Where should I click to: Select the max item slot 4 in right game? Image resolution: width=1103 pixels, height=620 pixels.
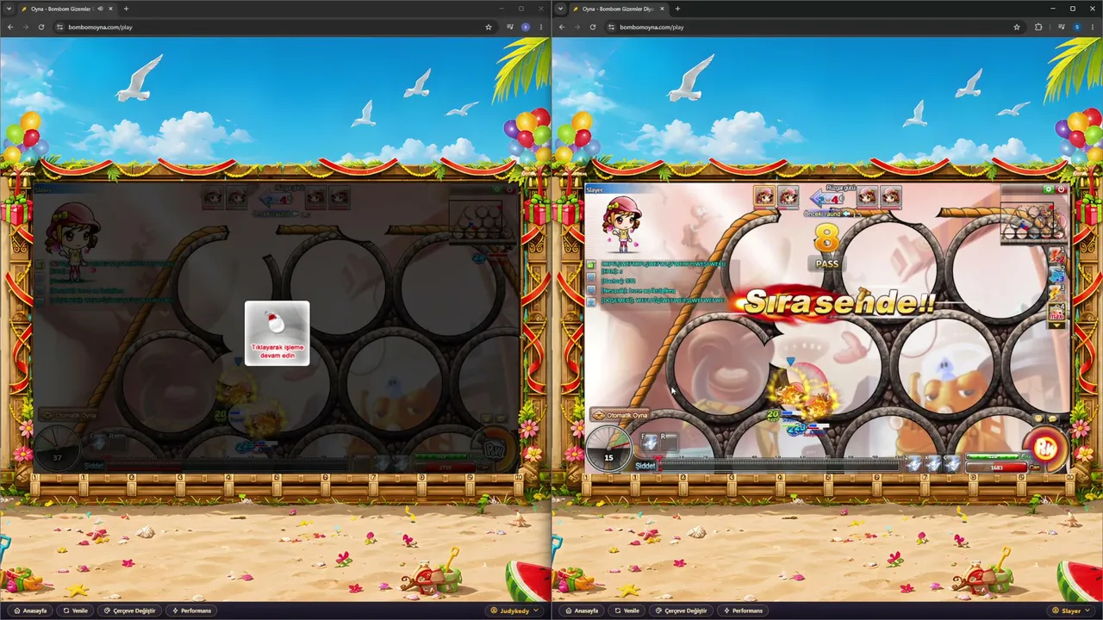(x=1057, y=311)
